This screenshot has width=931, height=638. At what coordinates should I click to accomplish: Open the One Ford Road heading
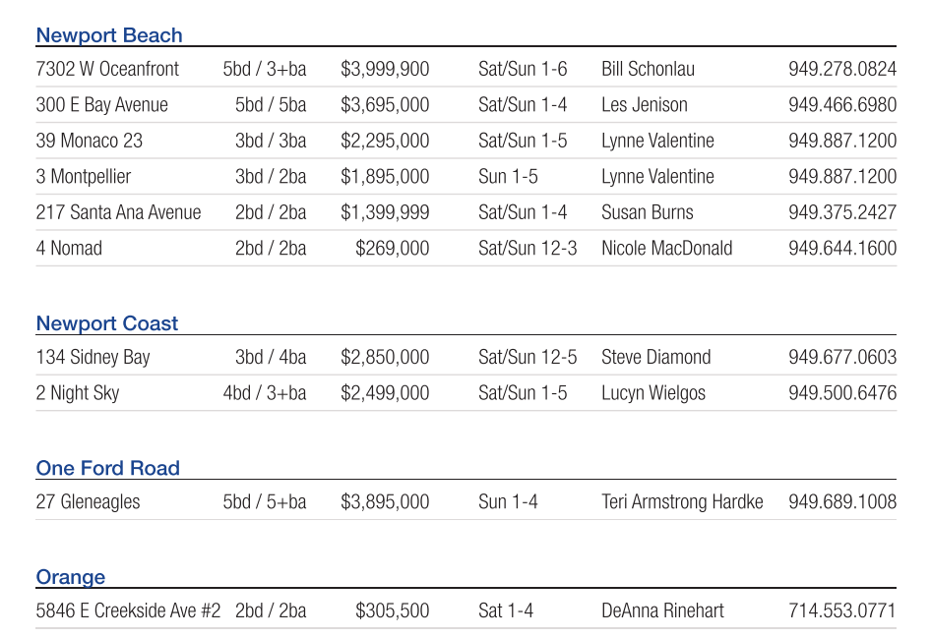108,468
